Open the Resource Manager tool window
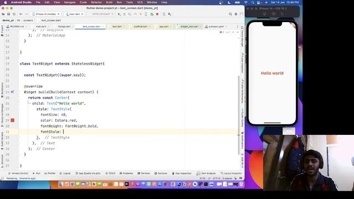This screenshot has width=354, height=199. click(2, 114)
